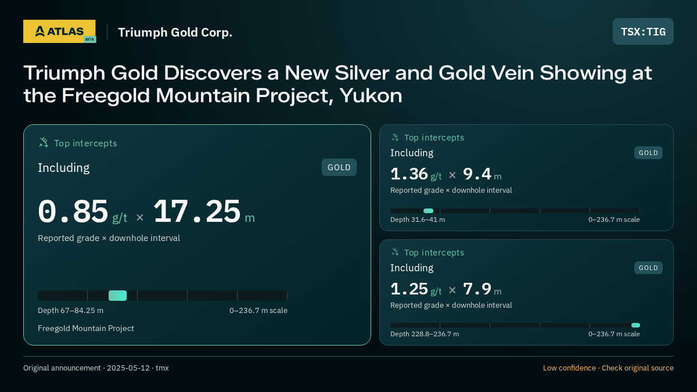Image resolution: width=697 pixels, height=392 pixels.
Task: Click the Including label above 1.25 g/t
Action: click(412, 268)
